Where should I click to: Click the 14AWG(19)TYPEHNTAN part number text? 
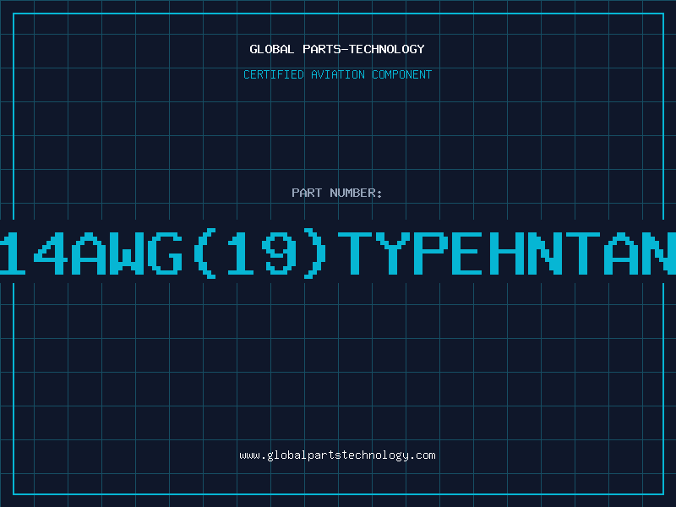(x=338, y=253)
